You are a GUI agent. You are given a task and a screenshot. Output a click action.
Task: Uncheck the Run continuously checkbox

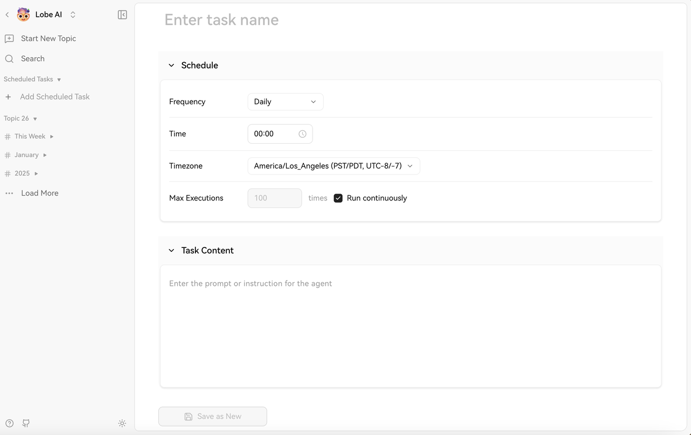pyautogui.click(x=338, y=198)
